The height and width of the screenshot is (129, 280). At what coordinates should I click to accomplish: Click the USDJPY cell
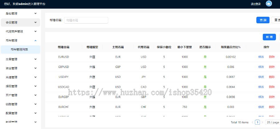click(x=63, y=77)
